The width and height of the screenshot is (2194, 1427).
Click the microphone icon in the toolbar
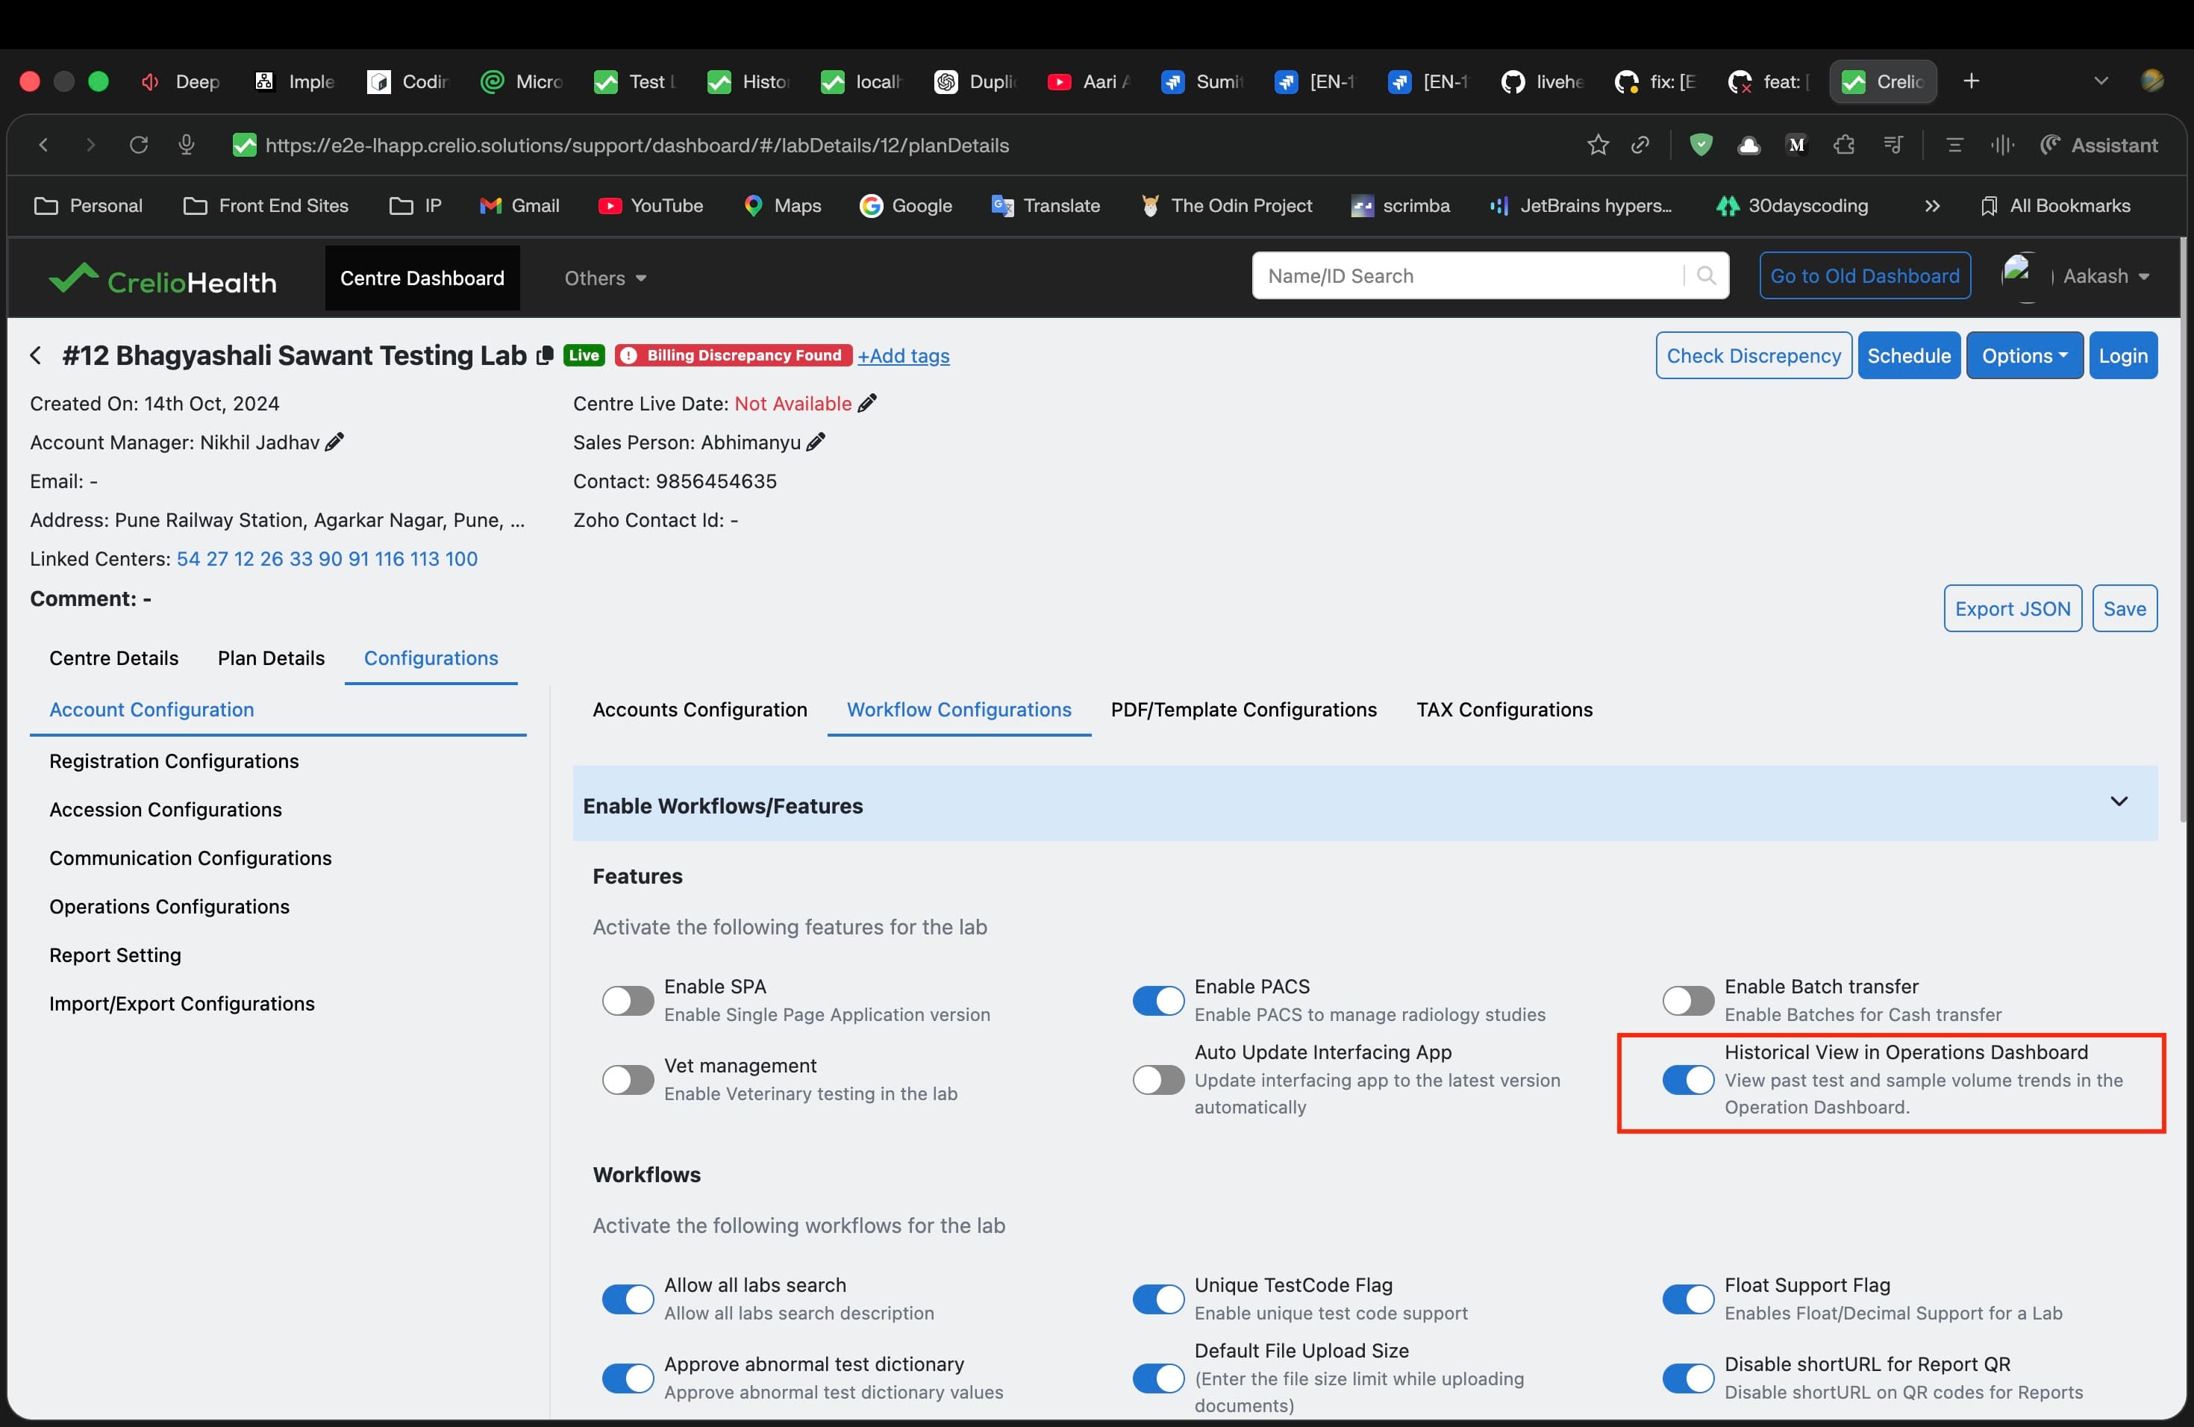(187, 145)
